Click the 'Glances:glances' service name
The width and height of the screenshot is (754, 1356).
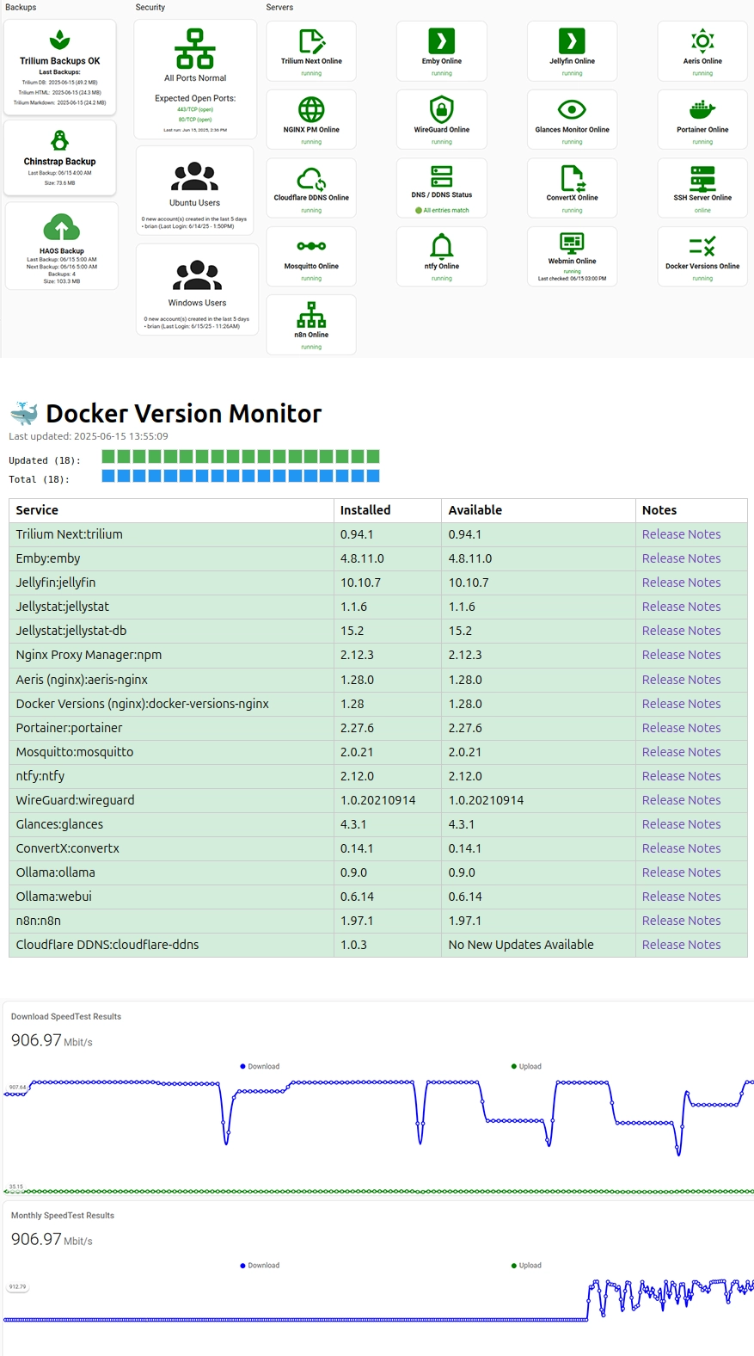tap(59, 824)
